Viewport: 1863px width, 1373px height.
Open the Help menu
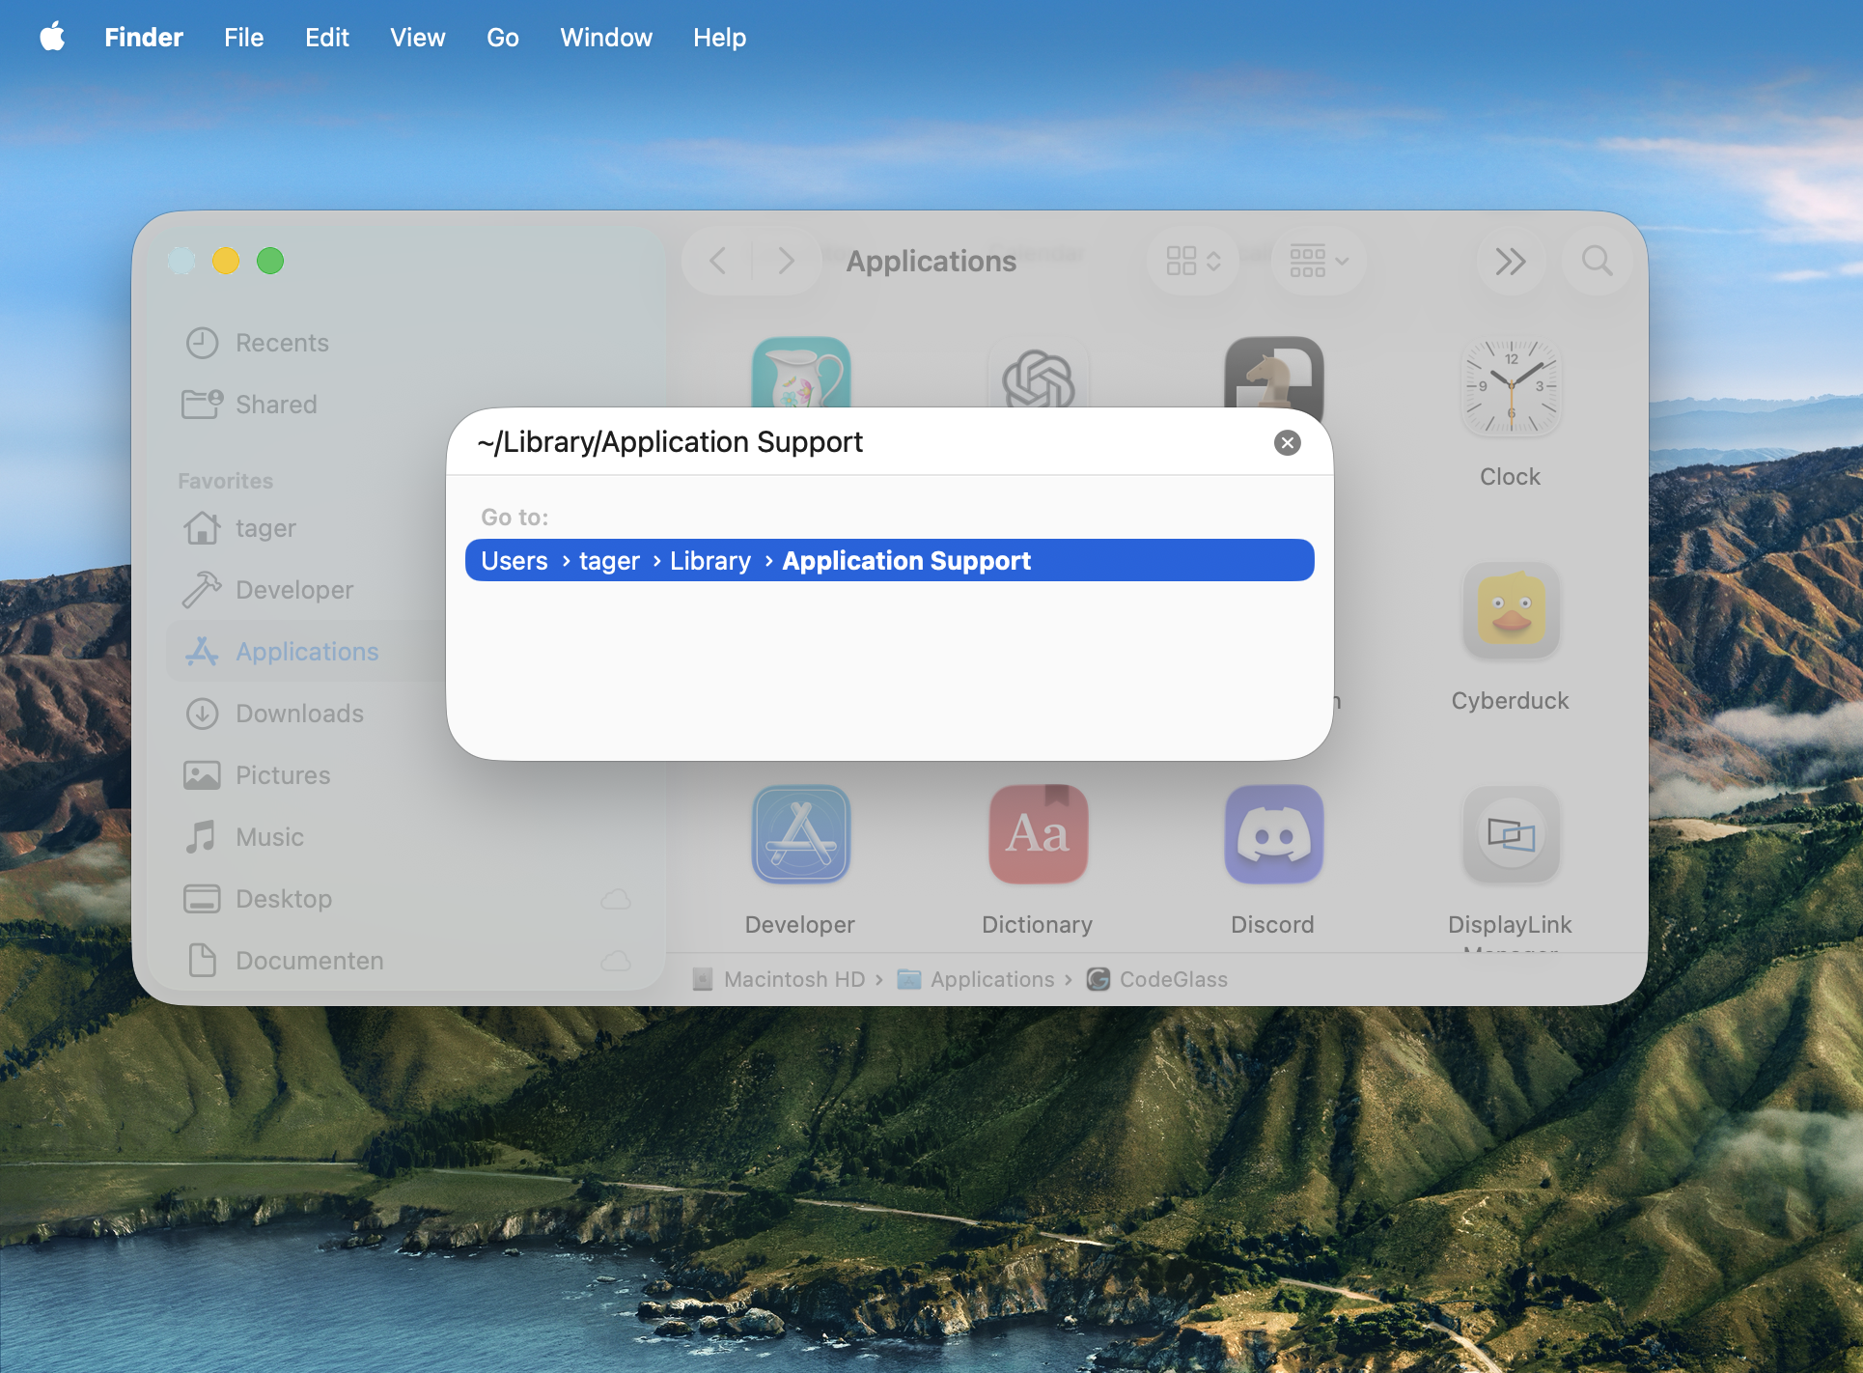719,37
